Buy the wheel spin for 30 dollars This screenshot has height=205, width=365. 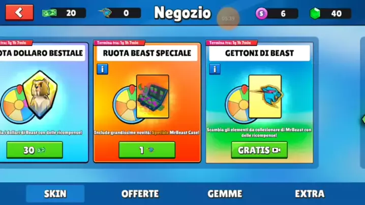pos(35,150)
